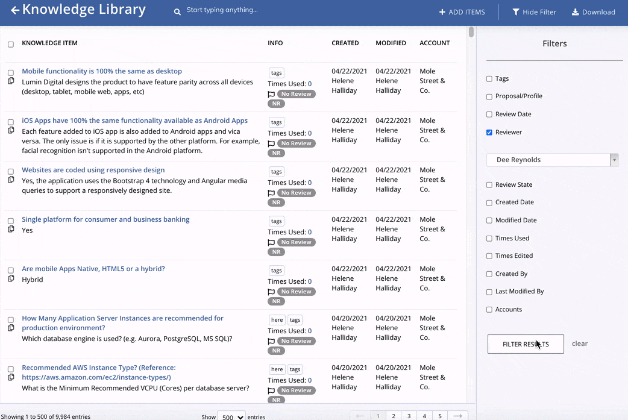This screenshot has height=420, width=628.
Task: Click the flag icon in Recommended AWS Instance row
Action: click(x=271, y=390)
